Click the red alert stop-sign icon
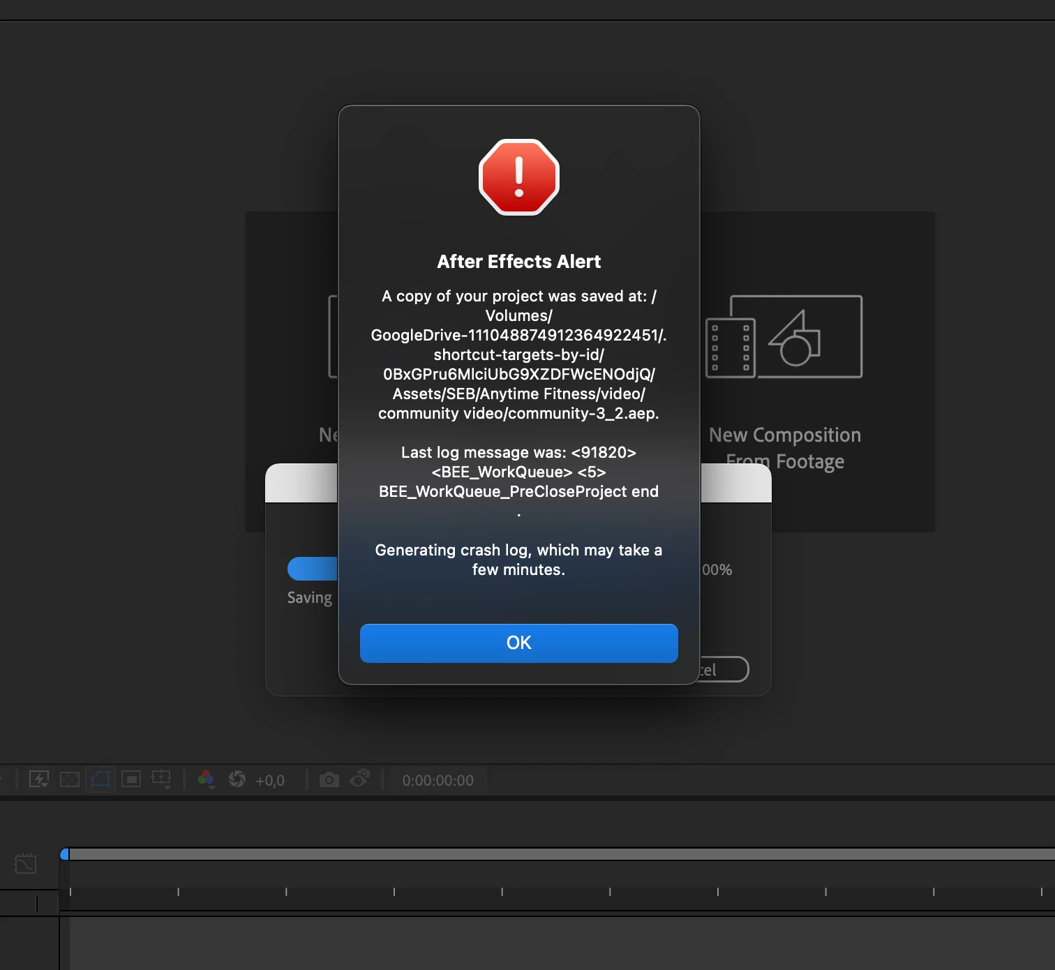 click(x=519, y=177)
